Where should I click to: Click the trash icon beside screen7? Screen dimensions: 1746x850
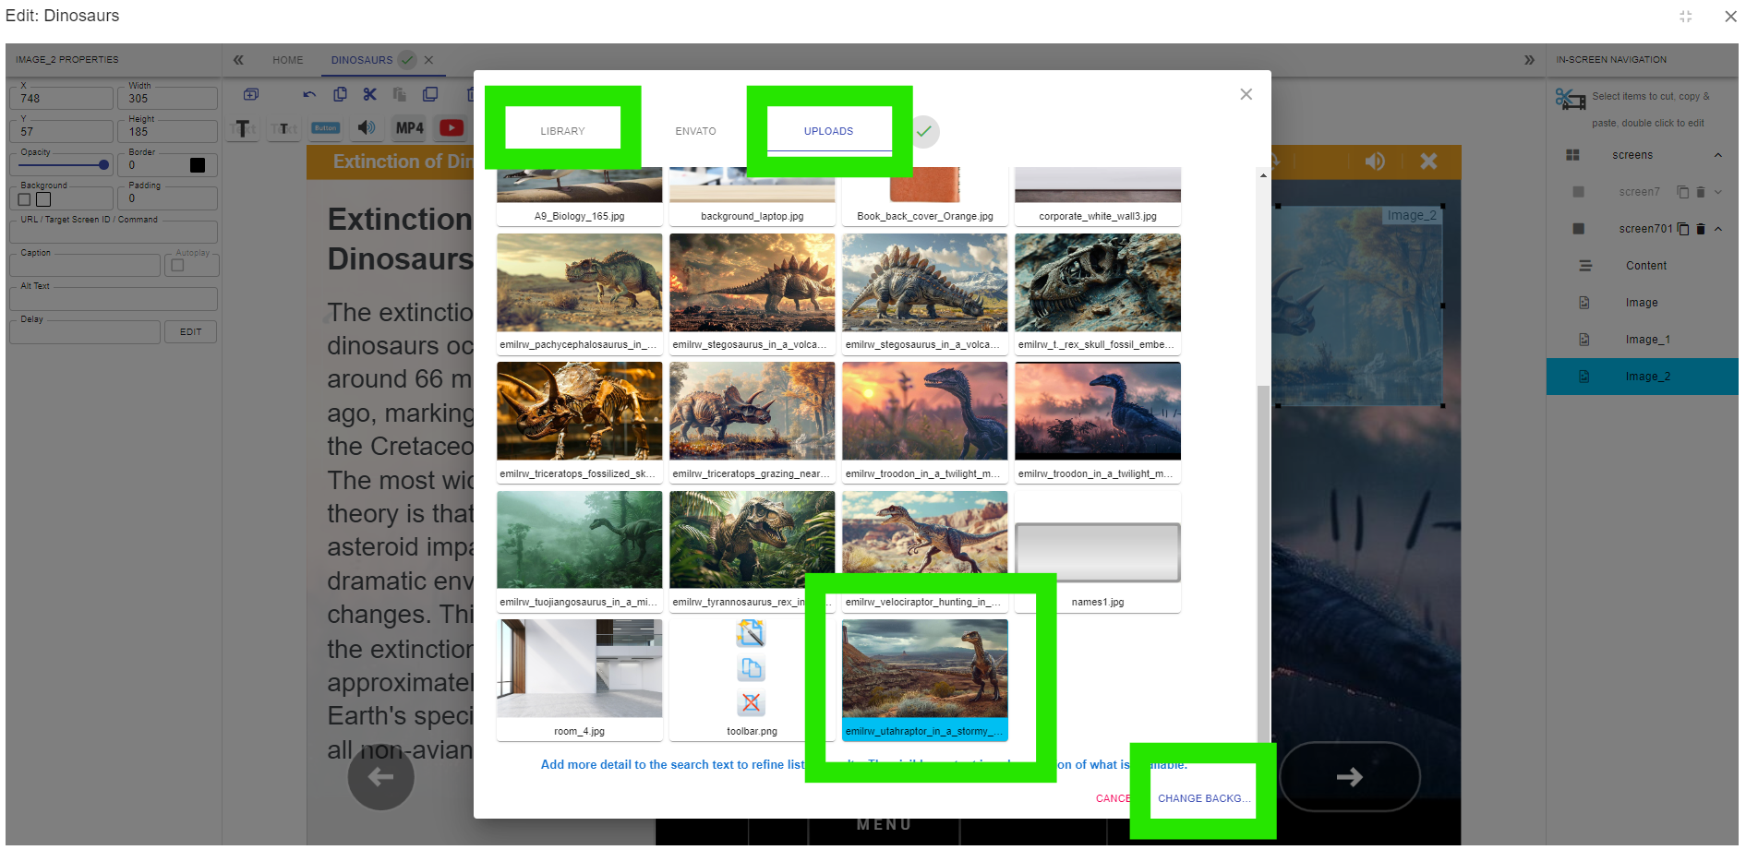coord(1701,192)
